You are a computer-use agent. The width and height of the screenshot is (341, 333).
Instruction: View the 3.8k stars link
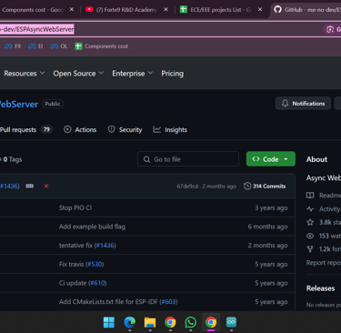[324, 222]
